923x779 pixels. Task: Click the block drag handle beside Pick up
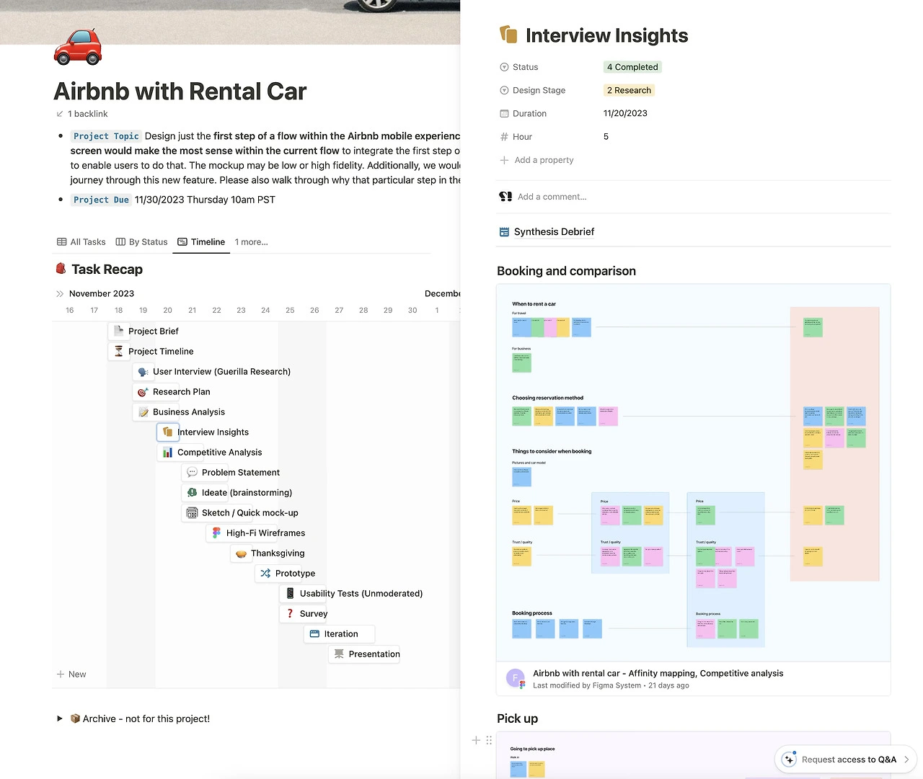[489, 740]
